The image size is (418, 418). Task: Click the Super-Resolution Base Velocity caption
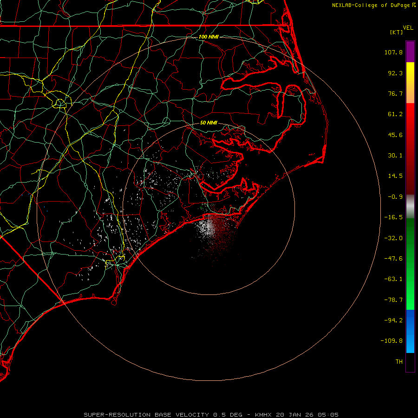[x=211, y=415]
